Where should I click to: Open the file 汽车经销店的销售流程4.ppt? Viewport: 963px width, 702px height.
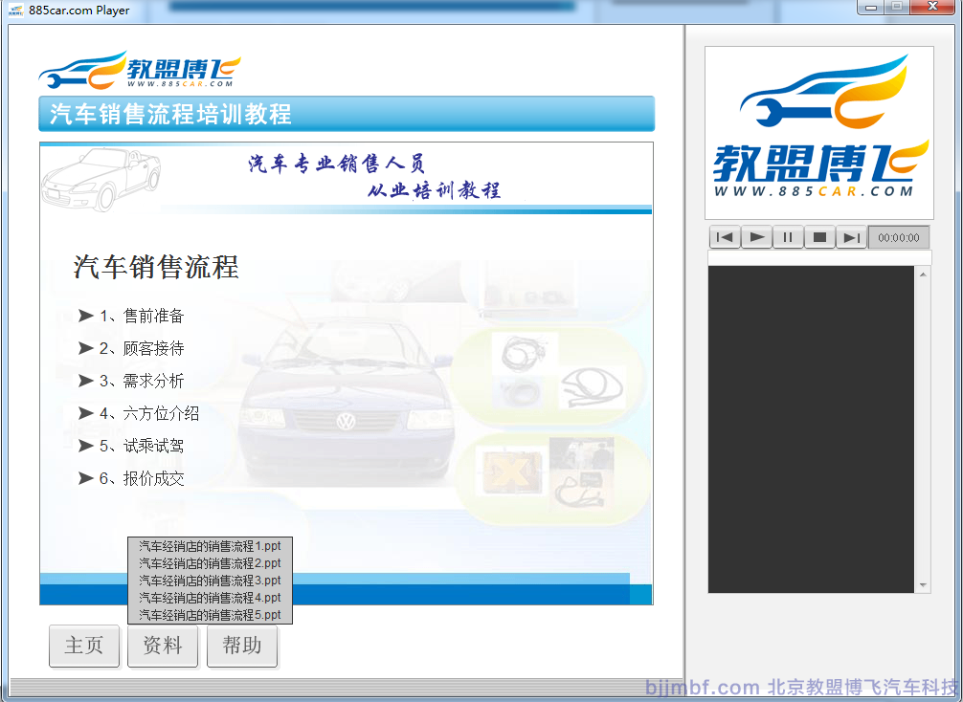tap(210, 598)
